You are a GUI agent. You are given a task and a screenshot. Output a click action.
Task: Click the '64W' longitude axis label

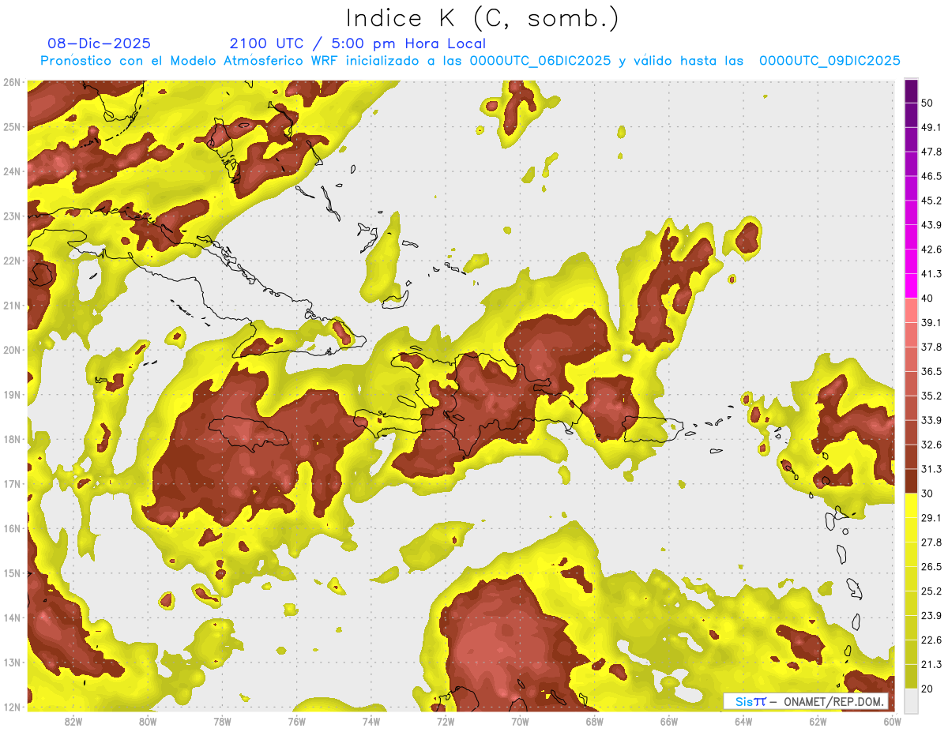pos(743,721)
